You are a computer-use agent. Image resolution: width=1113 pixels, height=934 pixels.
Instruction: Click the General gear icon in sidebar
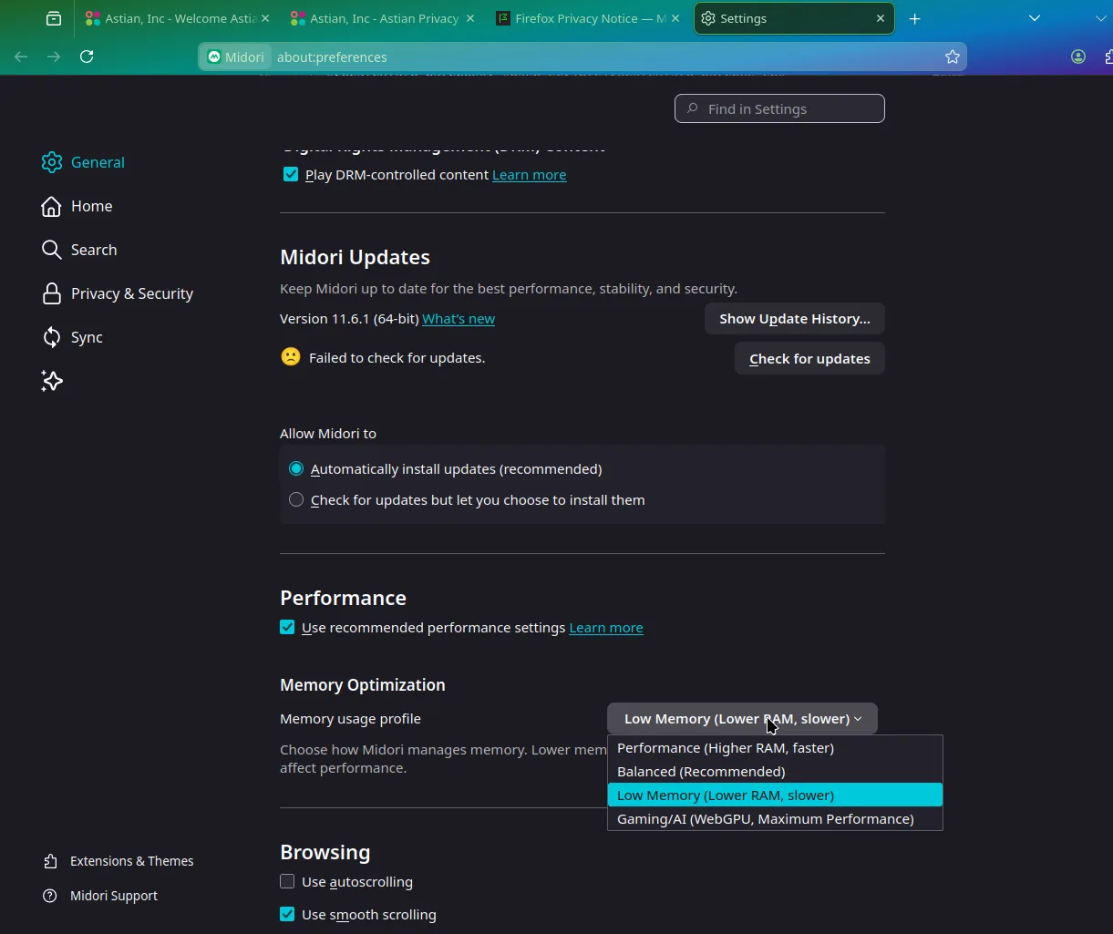52,162
